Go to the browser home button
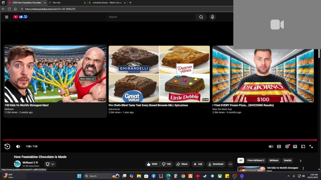This screenshot has height=180, width=321. tap(15, 9)
